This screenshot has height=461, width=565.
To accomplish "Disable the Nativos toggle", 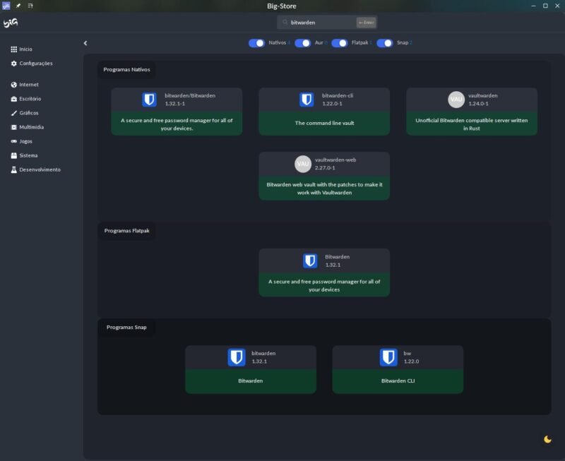I will [257, 43].
